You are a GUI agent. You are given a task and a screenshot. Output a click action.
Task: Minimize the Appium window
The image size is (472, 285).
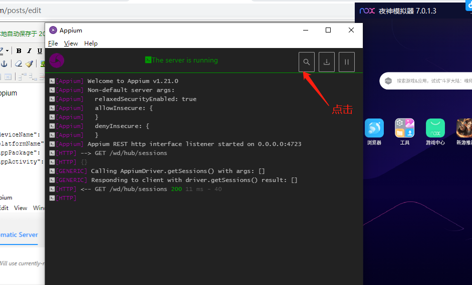pos(306,30)
